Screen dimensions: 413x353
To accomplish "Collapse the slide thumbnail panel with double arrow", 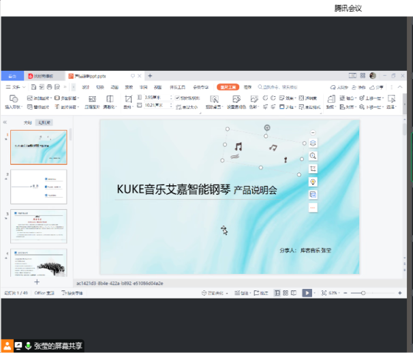I will pos(6,123).
